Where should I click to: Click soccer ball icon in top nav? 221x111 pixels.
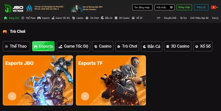click(23, 18)
